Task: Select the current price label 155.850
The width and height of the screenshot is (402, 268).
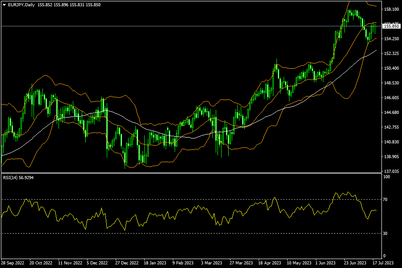Action: pos(391,26)
